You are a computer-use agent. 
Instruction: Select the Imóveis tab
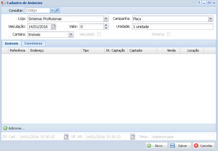(x=11, y=43)
